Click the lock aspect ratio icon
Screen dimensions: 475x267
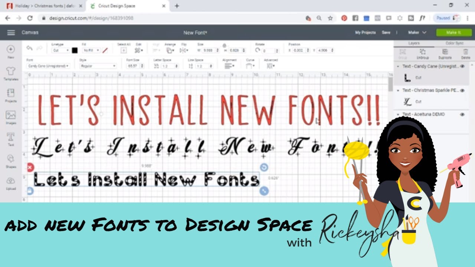coord(224,45)
